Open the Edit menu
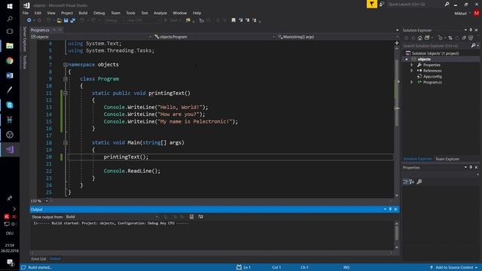Image resolution: width=482 pixels, height=271 pixels. [38, 14]
